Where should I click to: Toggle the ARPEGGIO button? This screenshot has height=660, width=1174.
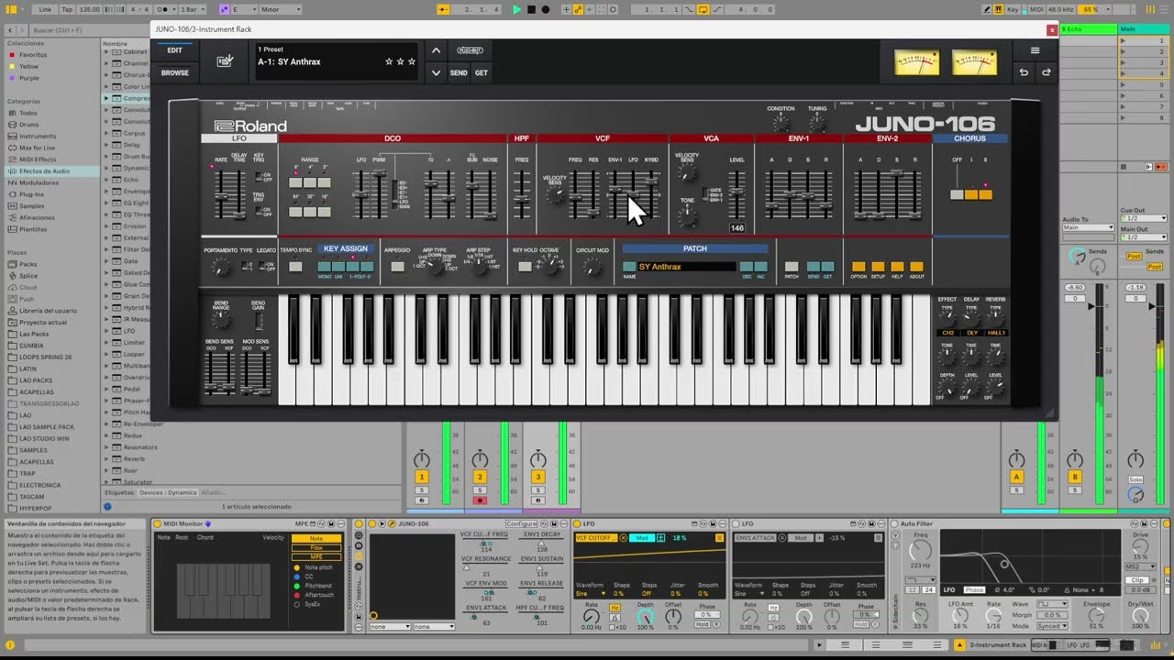pyautogui.click(x=397, y=267)
